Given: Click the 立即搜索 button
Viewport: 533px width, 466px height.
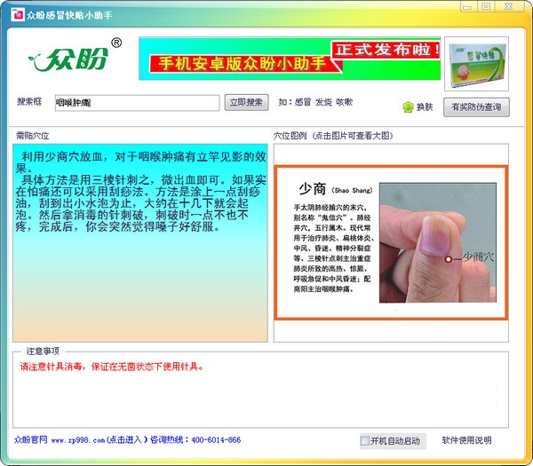Looking at the screenshot, I should point(246,102).
